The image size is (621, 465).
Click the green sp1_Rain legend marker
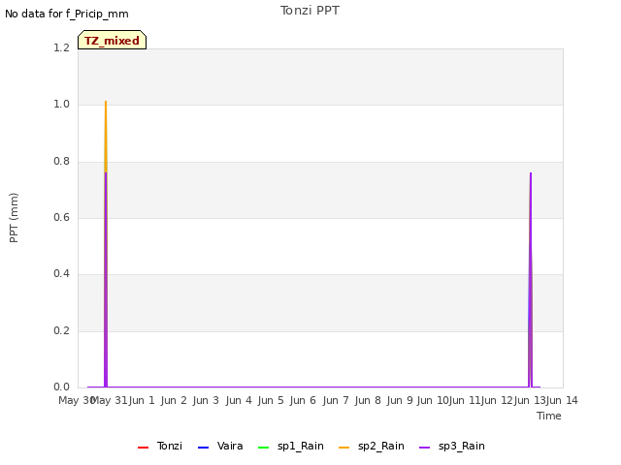[x=263, y=448]
